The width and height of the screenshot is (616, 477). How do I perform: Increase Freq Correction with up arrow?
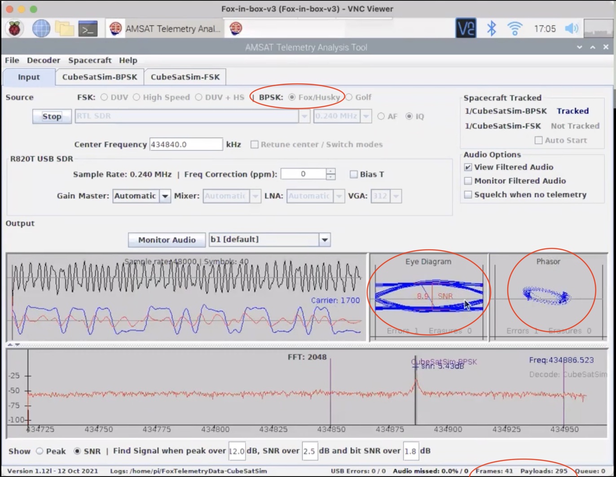(x=330, y=171)
